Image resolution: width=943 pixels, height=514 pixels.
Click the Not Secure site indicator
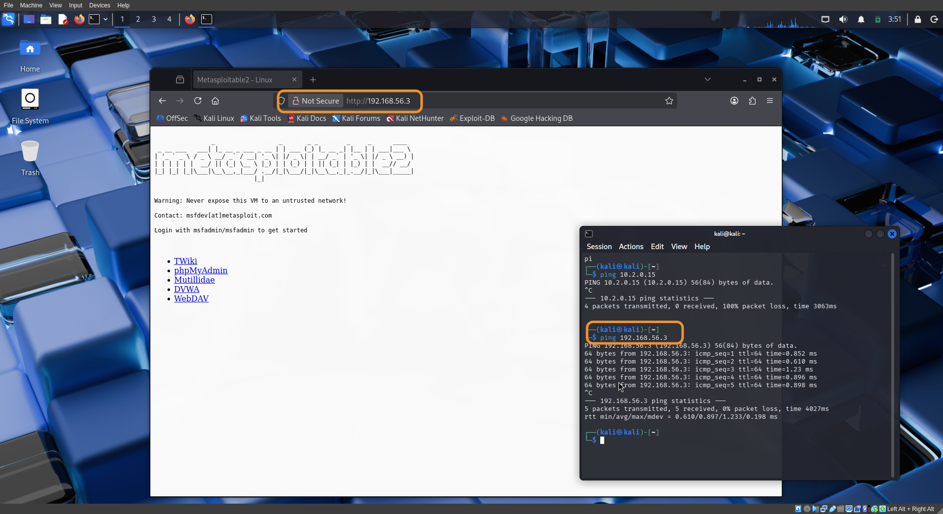click(x=316, y=101)
